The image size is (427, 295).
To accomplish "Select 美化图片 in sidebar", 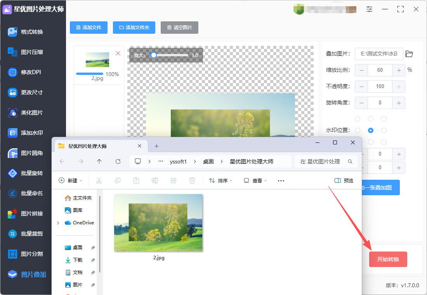I will click(x=25, y=113).
